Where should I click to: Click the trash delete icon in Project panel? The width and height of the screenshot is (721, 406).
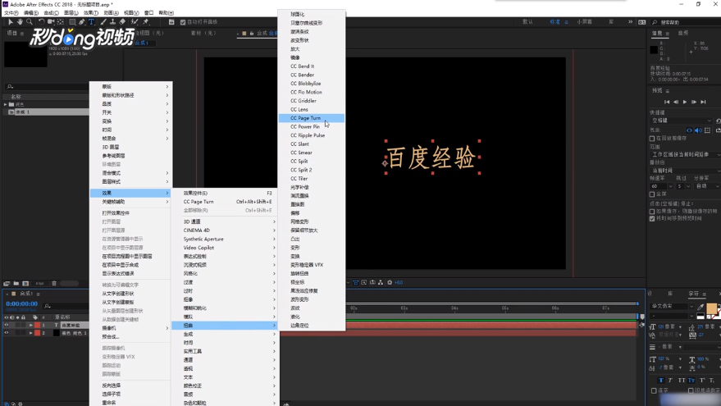(54, 283)
